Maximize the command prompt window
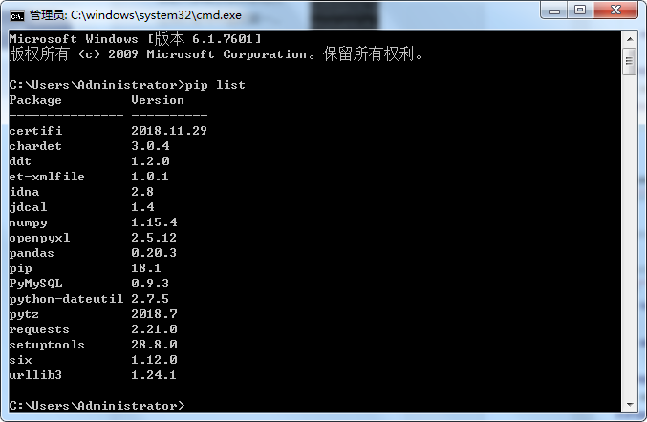 tap(581, 11)
